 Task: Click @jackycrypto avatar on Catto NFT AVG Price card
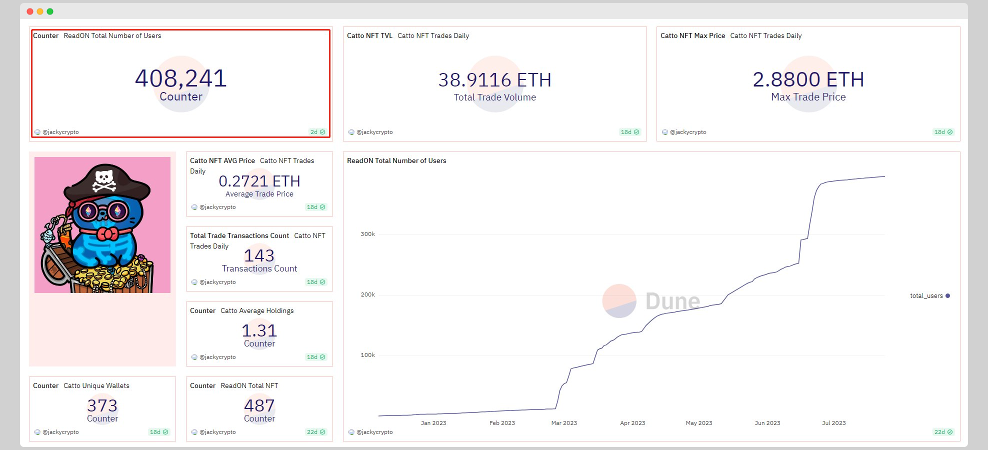point(194,207)
